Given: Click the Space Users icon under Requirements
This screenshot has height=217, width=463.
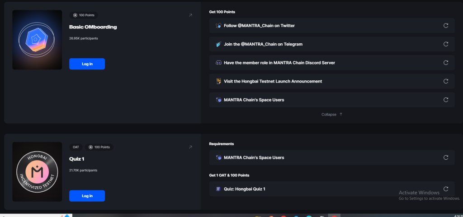Looking at the screenshot, I should 218,157.
